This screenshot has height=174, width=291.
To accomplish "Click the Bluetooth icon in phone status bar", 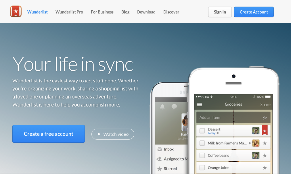I will click(x=254, y=97).
